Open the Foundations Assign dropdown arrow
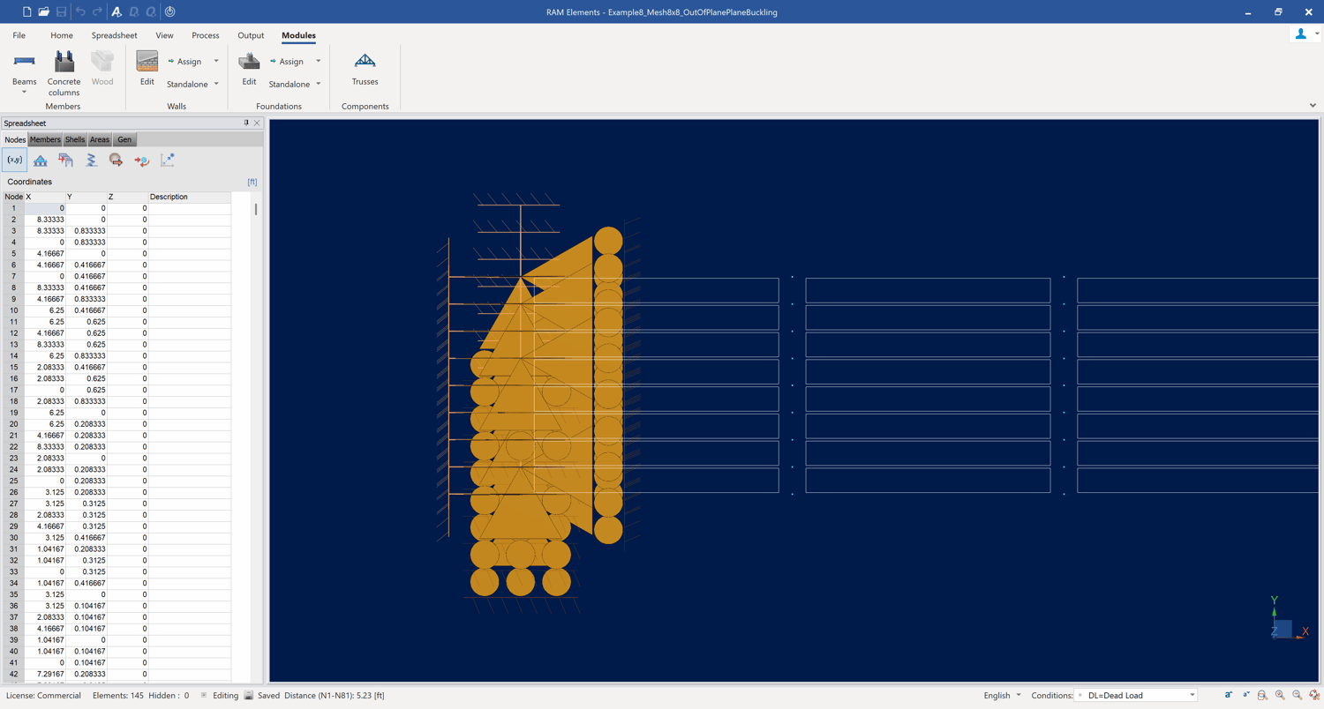 (319, 62)
